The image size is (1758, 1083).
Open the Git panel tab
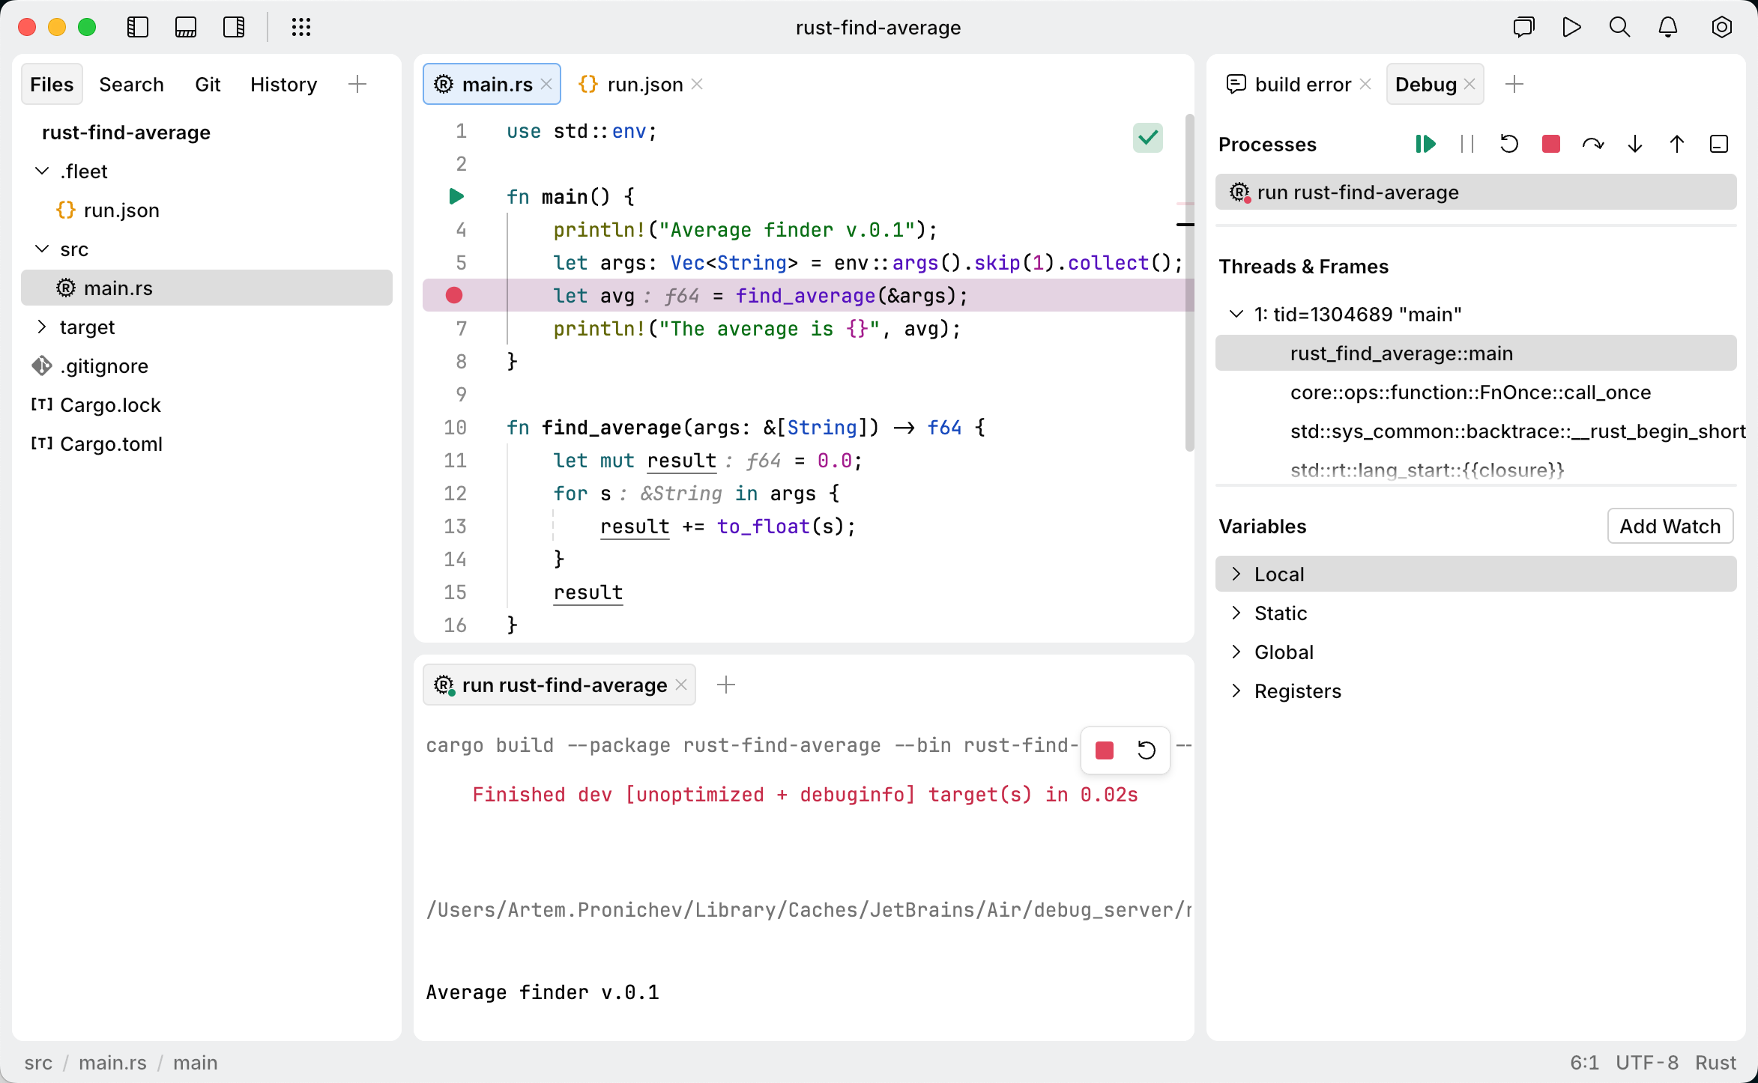208,84
